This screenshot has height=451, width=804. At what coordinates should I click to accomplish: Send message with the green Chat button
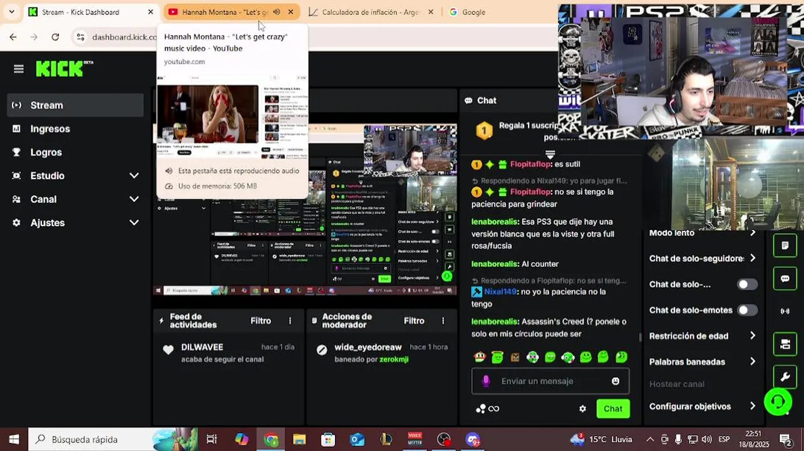pos(613,408)
